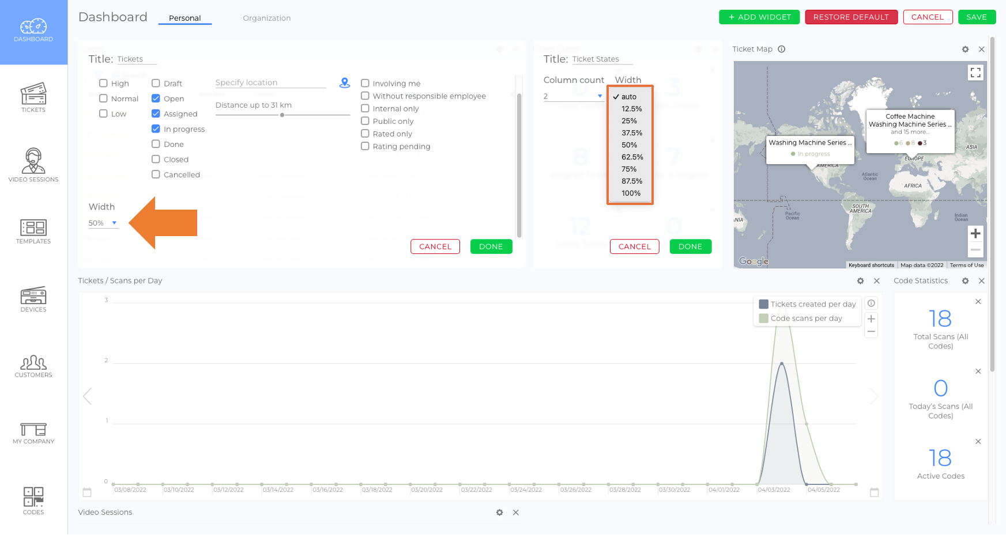The image size is (1006, 535).
Task: Select the Personal dashboard tab
Action: [x=185, y=18]
